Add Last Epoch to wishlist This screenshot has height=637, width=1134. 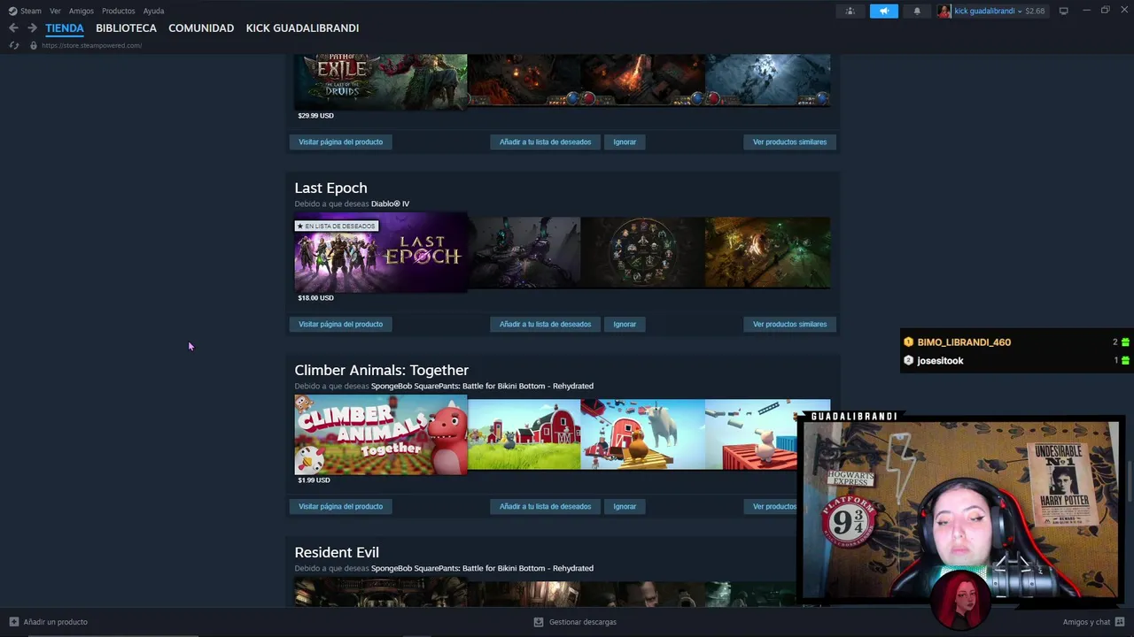pos(545,324)
